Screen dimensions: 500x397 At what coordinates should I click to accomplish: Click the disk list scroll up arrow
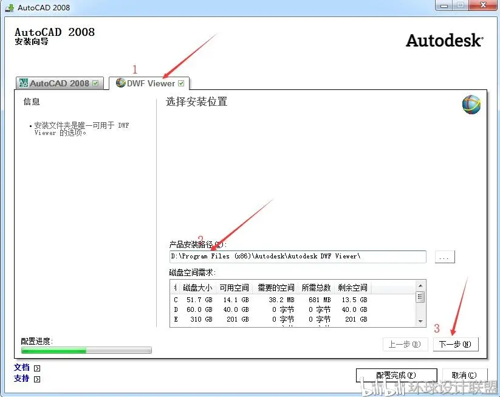click(x=420, y=286)
